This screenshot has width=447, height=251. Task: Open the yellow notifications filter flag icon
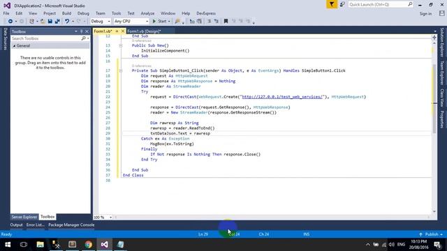332,5
